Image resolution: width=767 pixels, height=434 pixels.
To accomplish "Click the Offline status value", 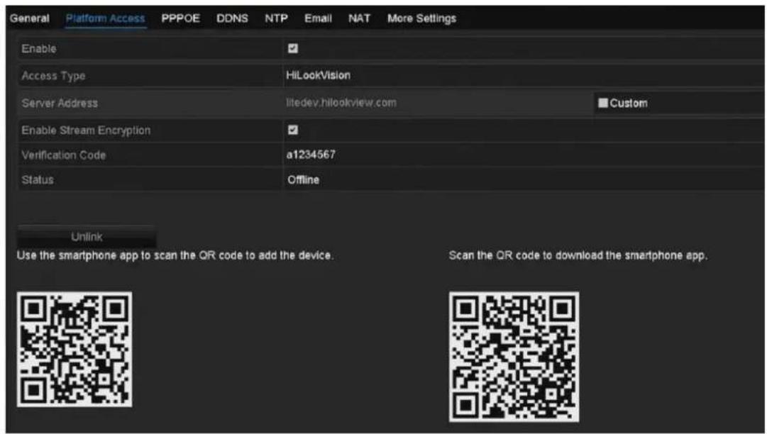I will point(303,180).
